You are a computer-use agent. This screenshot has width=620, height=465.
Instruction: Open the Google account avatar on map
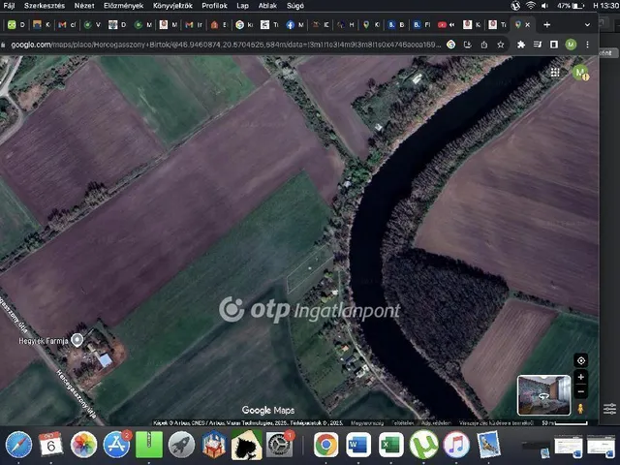coord(580,73)
